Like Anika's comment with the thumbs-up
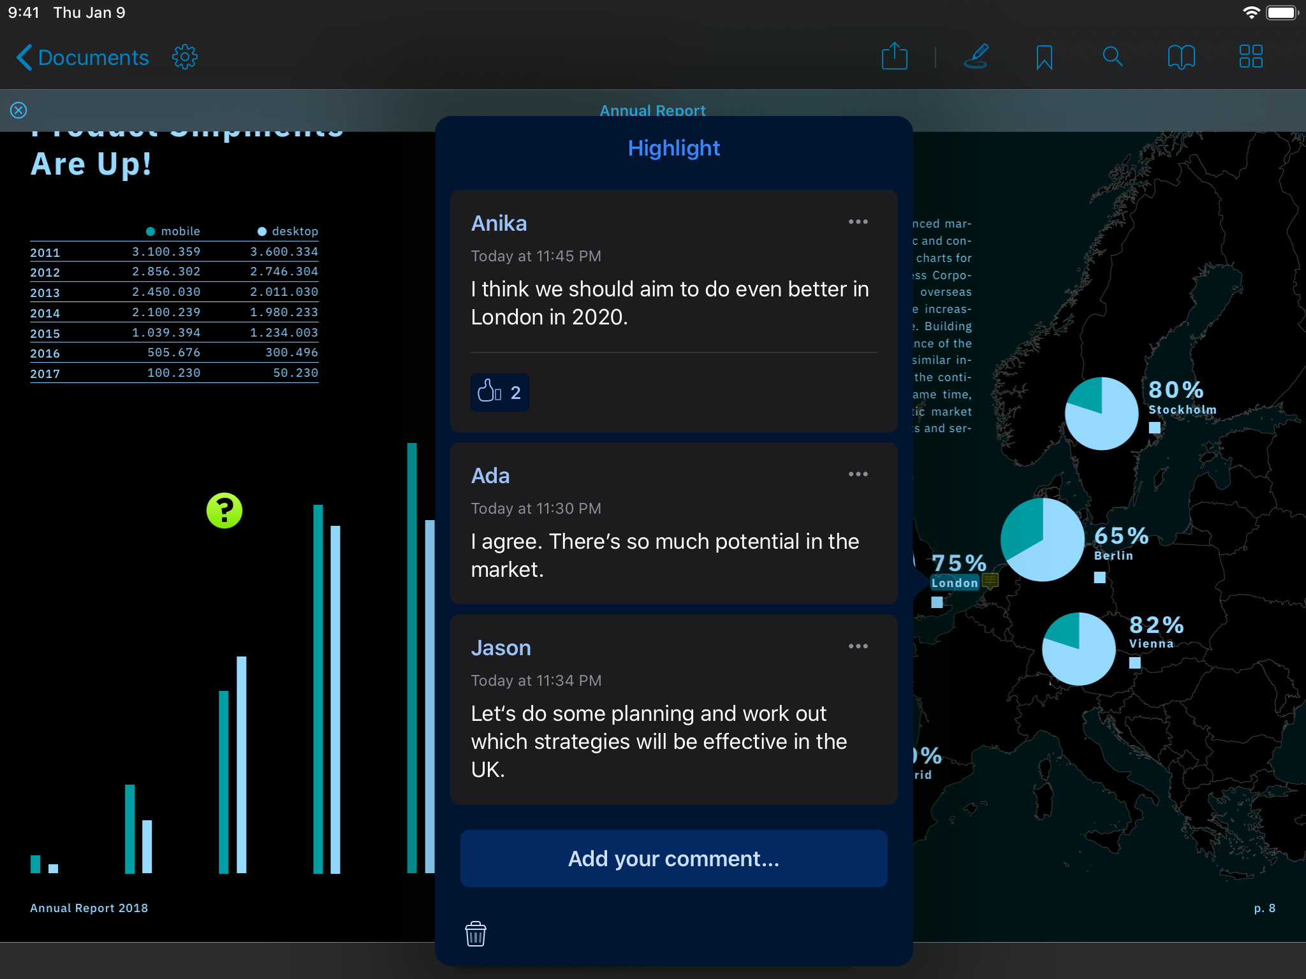 pos(500,393)
